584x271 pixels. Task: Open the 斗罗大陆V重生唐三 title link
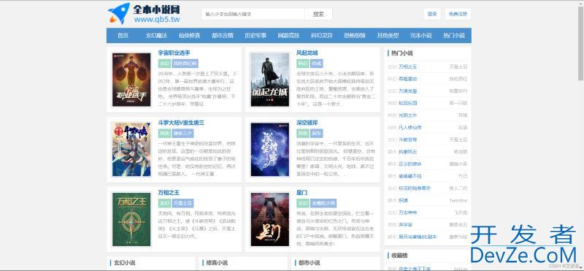[x=181, y=123]
